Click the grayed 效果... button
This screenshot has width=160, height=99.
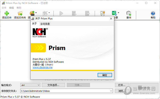coord(78,85)
